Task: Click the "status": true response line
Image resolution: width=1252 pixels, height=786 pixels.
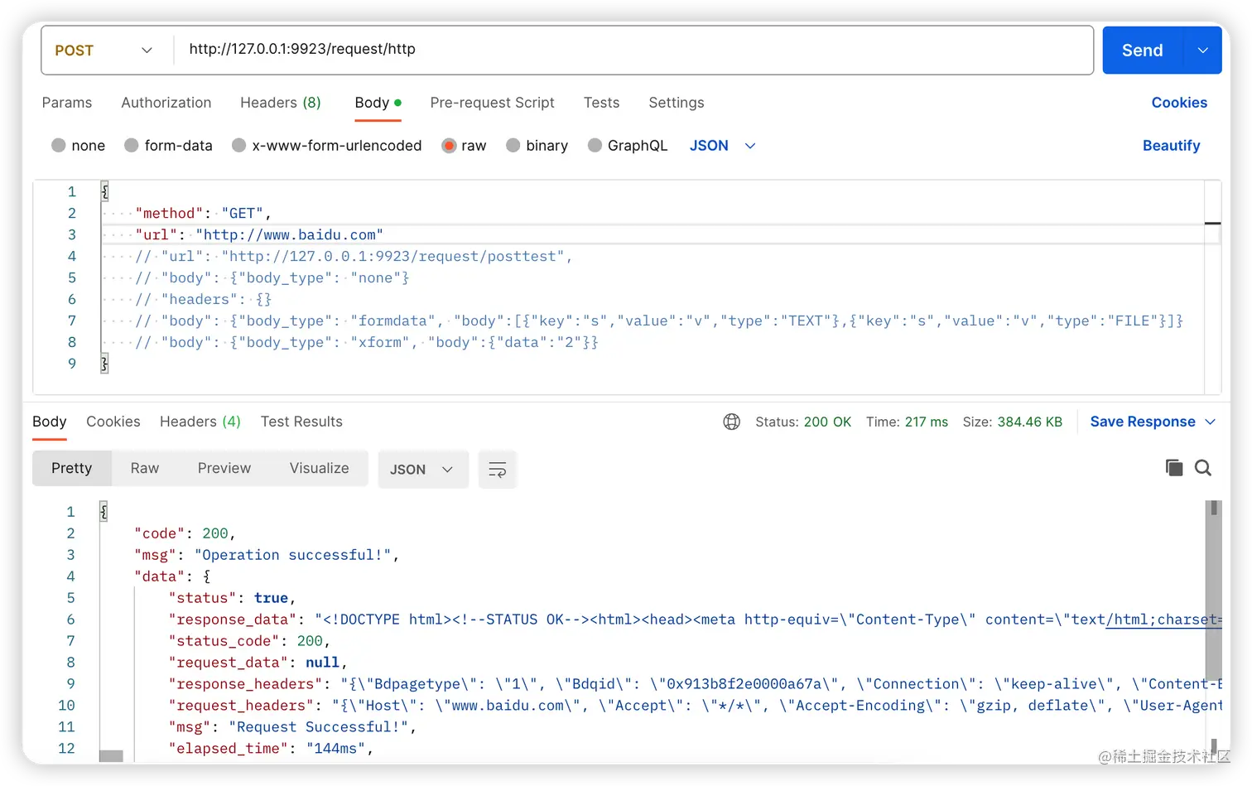Action: coord(232,598)
